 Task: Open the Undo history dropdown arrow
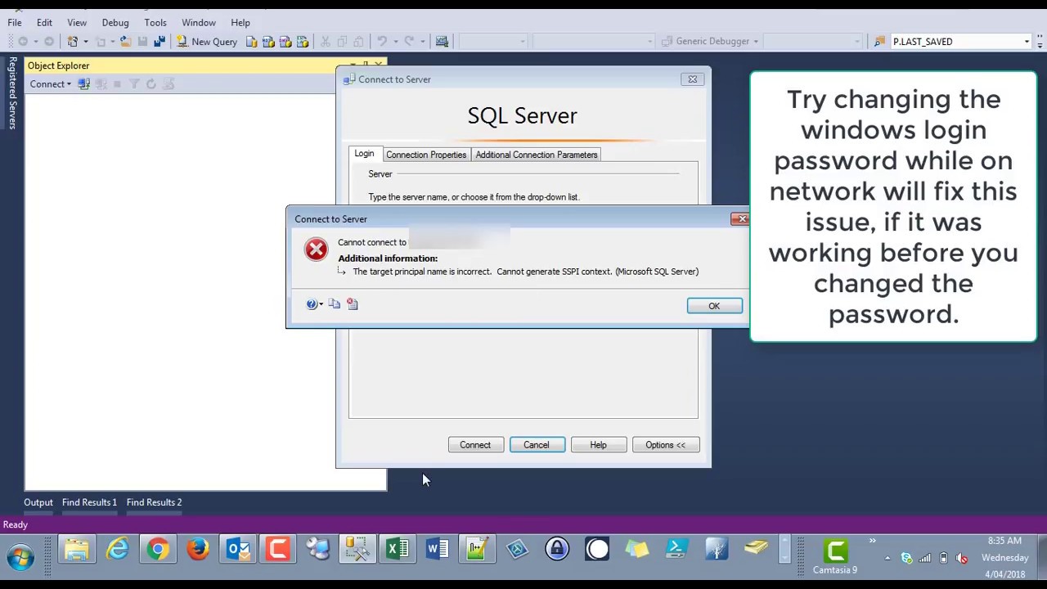coord(395,42)
